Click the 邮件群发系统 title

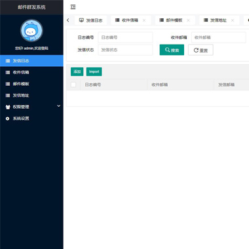(x=31, y=7)
